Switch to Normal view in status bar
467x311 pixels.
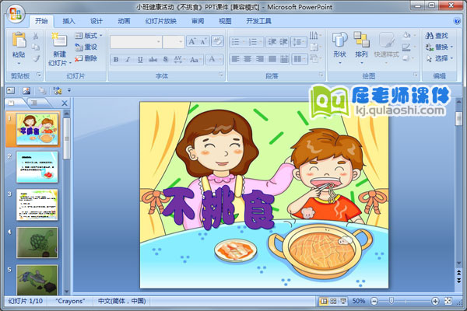point(324,301)
